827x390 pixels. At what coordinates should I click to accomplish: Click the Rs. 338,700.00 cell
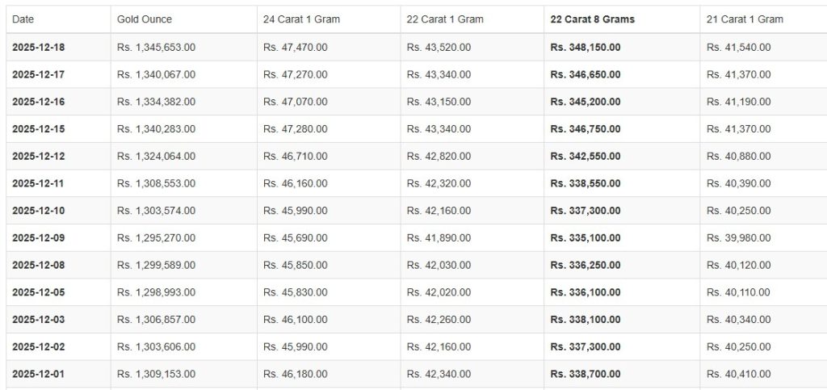coord(586,375)
